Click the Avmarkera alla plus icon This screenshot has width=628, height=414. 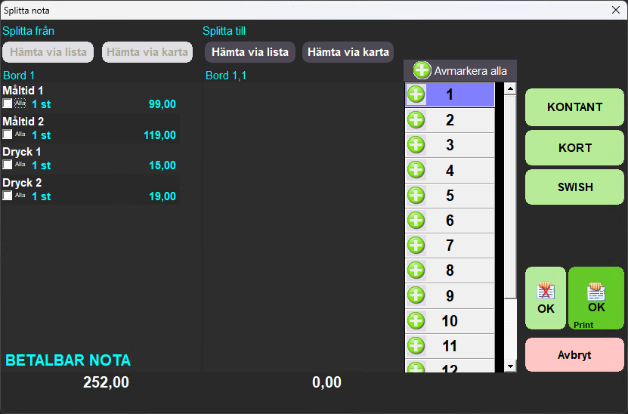pyautogui.click(x=422, y=71)
